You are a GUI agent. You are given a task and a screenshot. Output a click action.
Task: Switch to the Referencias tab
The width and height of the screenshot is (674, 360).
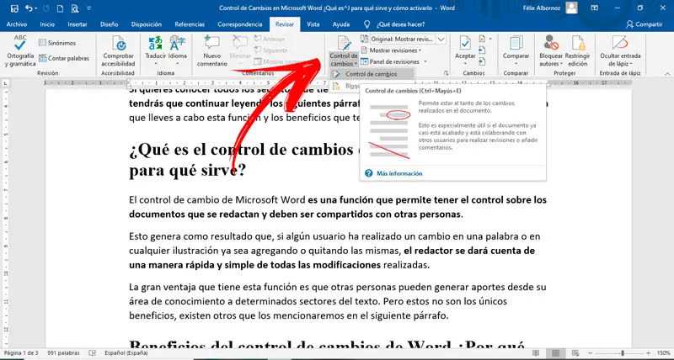point(190,24)
